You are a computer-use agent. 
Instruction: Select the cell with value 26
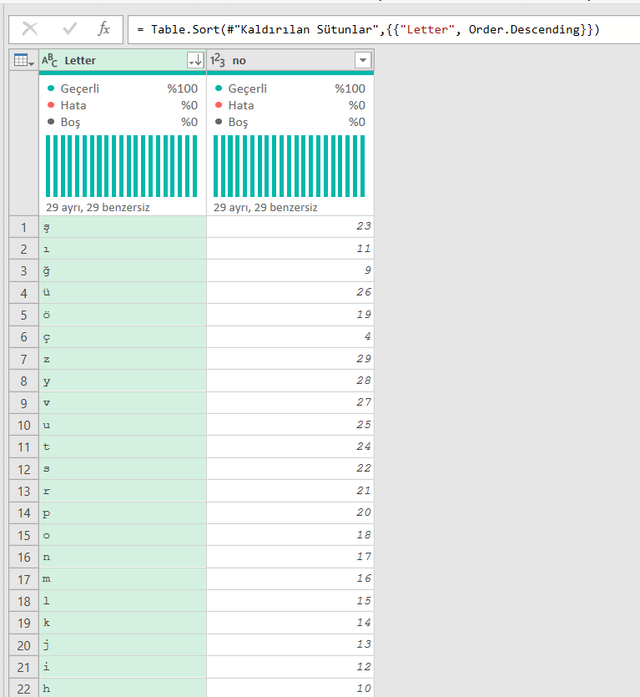coord(290,293)
